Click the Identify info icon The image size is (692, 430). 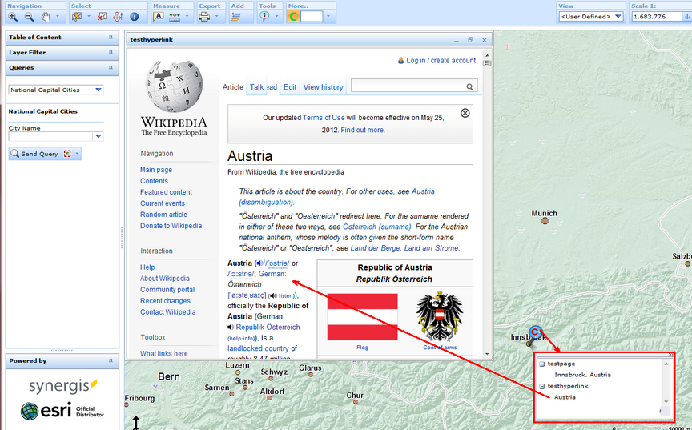(x=134, y=16)
